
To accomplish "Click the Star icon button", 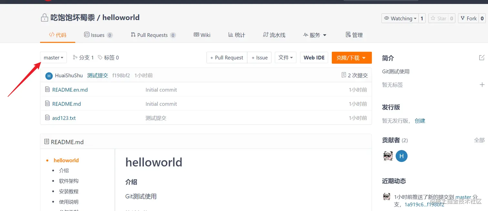I will coord(439,18).
